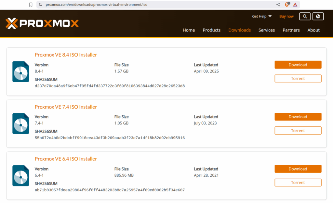Open Proxmox VE 7.4 ISO Installer link
The width and height of the screenshot is (333, 203).
coord(66,107)
